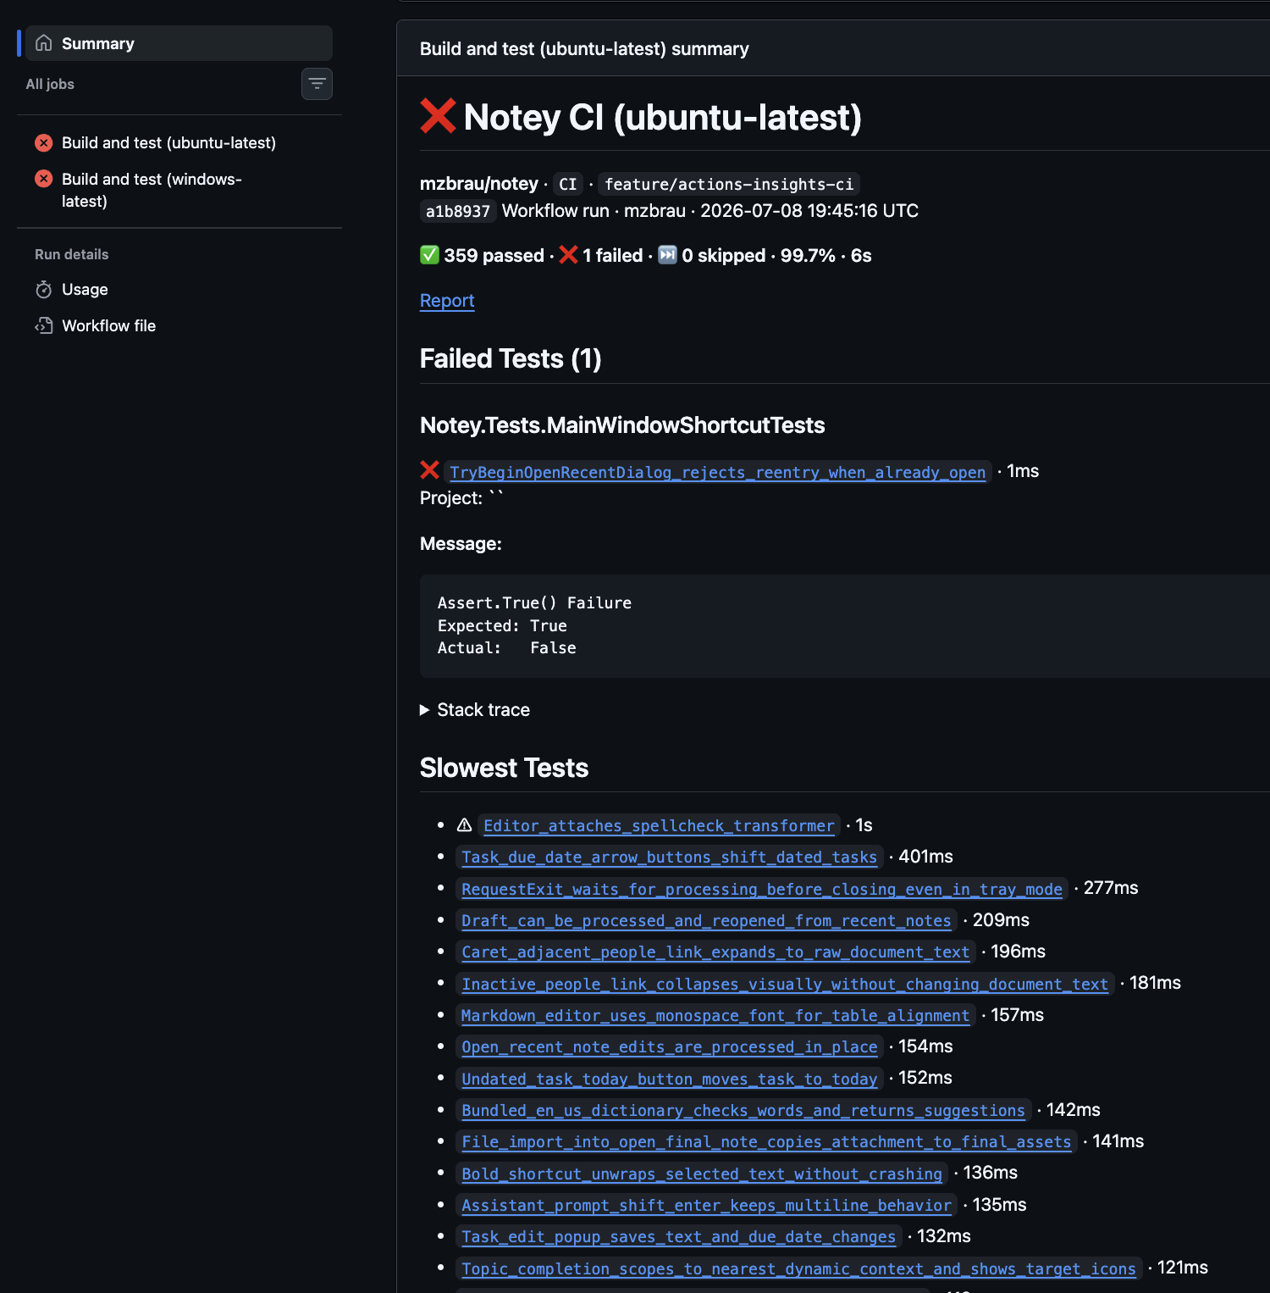Click the Workflow file code icon

click(44, 326)
